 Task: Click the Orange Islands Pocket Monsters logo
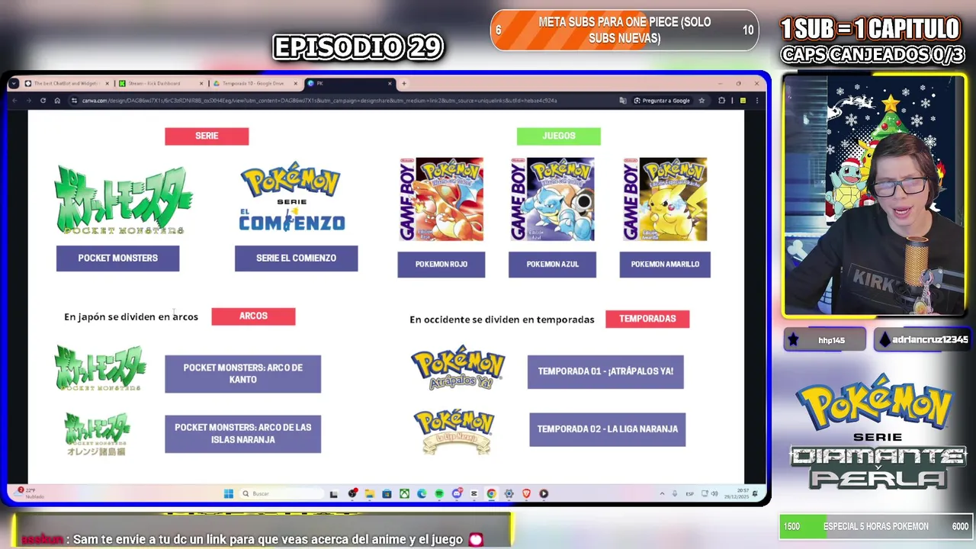(x=97, y=435)
